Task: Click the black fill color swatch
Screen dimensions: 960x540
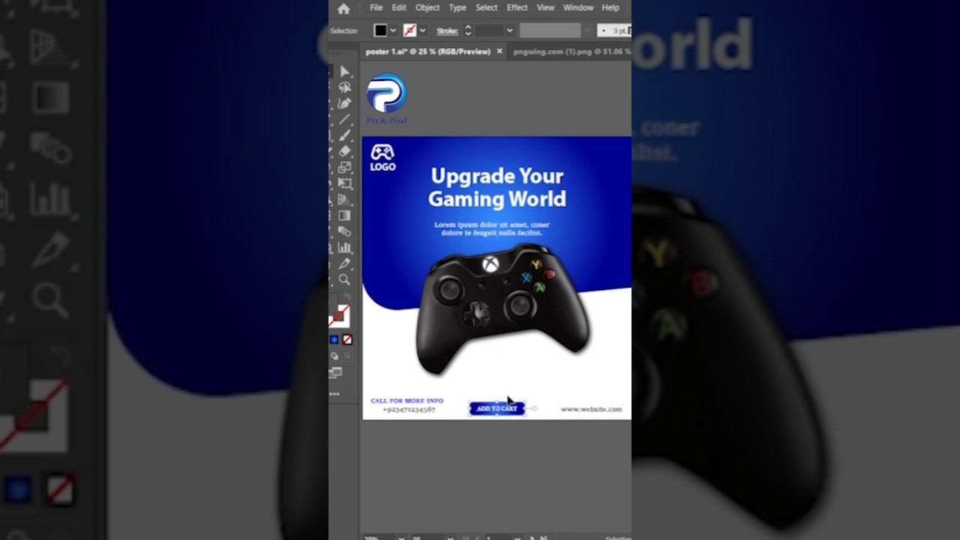Action: (x=381, y=31)
